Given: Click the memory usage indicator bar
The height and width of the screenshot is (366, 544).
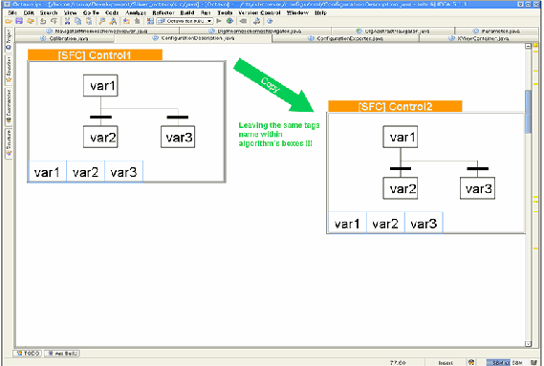Looking at the screenshot, I should (506, 362).
